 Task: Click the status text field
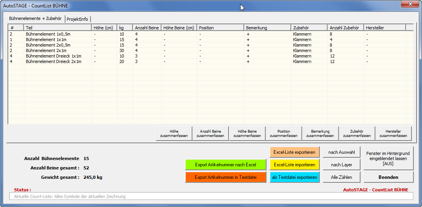click(211, 196)
